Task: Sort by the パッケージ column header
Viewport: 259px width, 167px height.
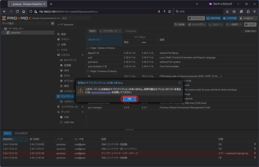Action: coord(104,40)
